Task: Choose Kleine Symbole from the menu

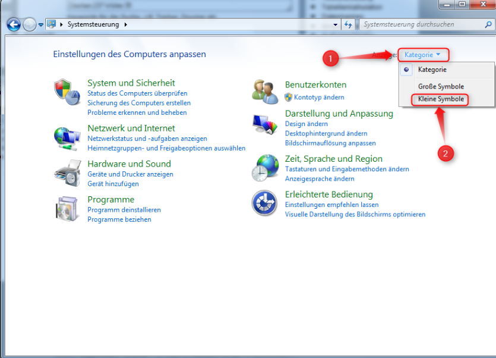Action: click(441, 99)
